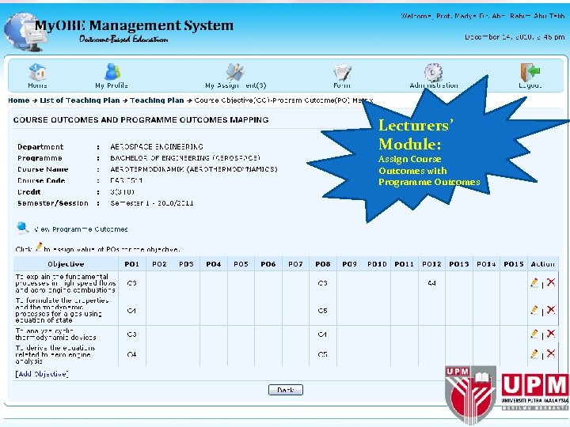The image size is (570, 427).
Task: Follow the List of Teaching Plan breadcrumb
Action: point(80,100)
